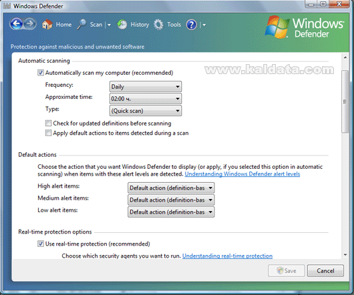This screenshot has height=295, width=354.
Task: Enable Apply default actions to detected items
Action: pyautogui.click(x=48, y=133)
